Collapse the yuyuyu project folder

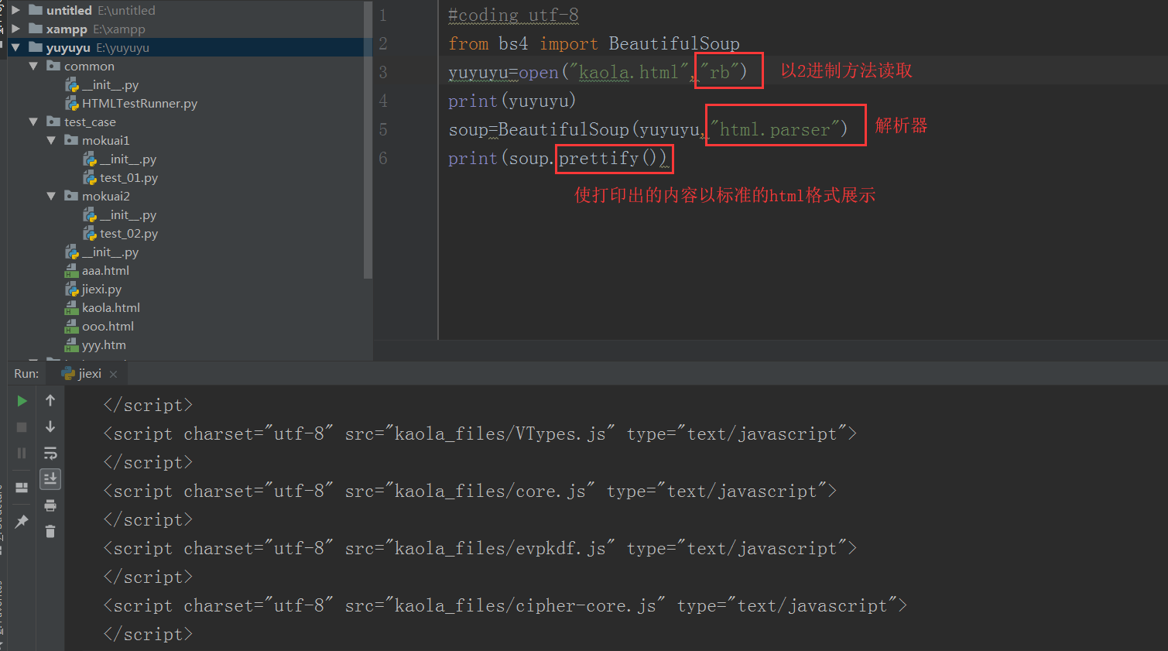tap(15, 47)
